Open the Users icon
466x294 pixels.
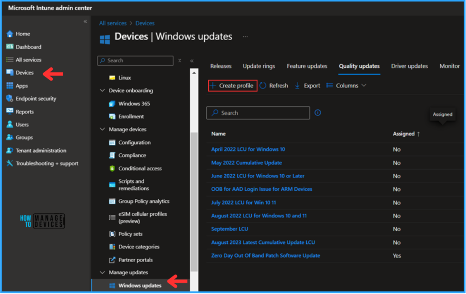pyautogui.click(x=10, y=124)
